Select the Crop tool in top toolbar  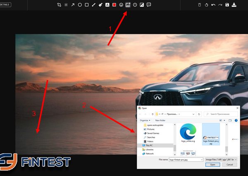tap(59, 5)
